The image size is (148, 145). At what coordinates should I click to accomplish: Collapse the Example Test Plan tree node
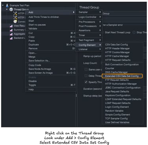point(3,6)
